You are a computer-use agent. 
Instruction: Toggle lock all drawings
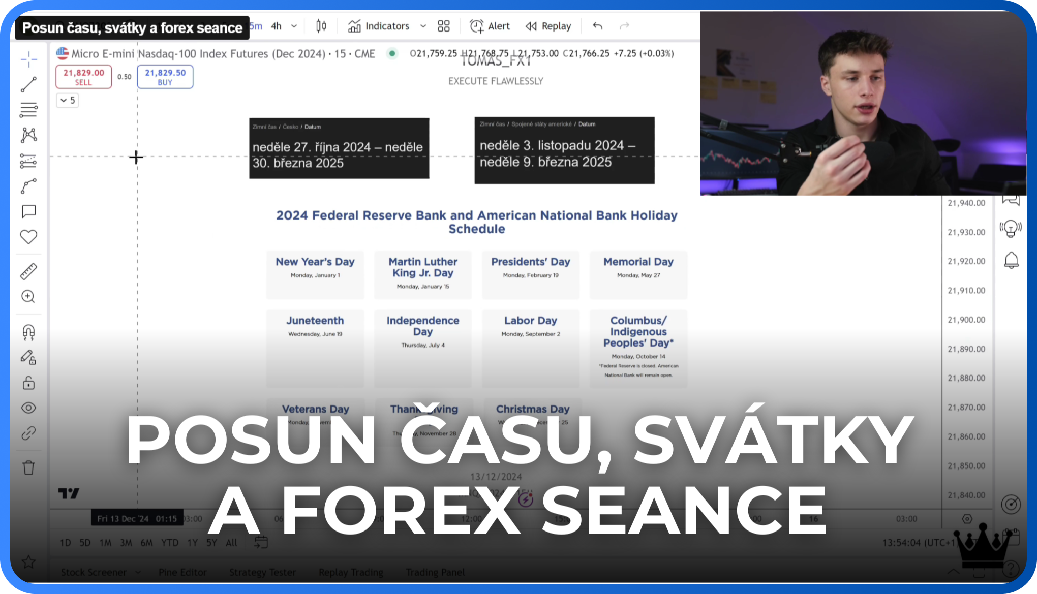tap(29, 383)
